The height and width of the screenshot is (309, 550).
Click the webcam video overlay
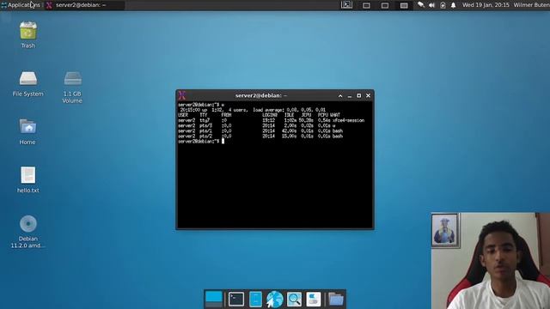491,261
